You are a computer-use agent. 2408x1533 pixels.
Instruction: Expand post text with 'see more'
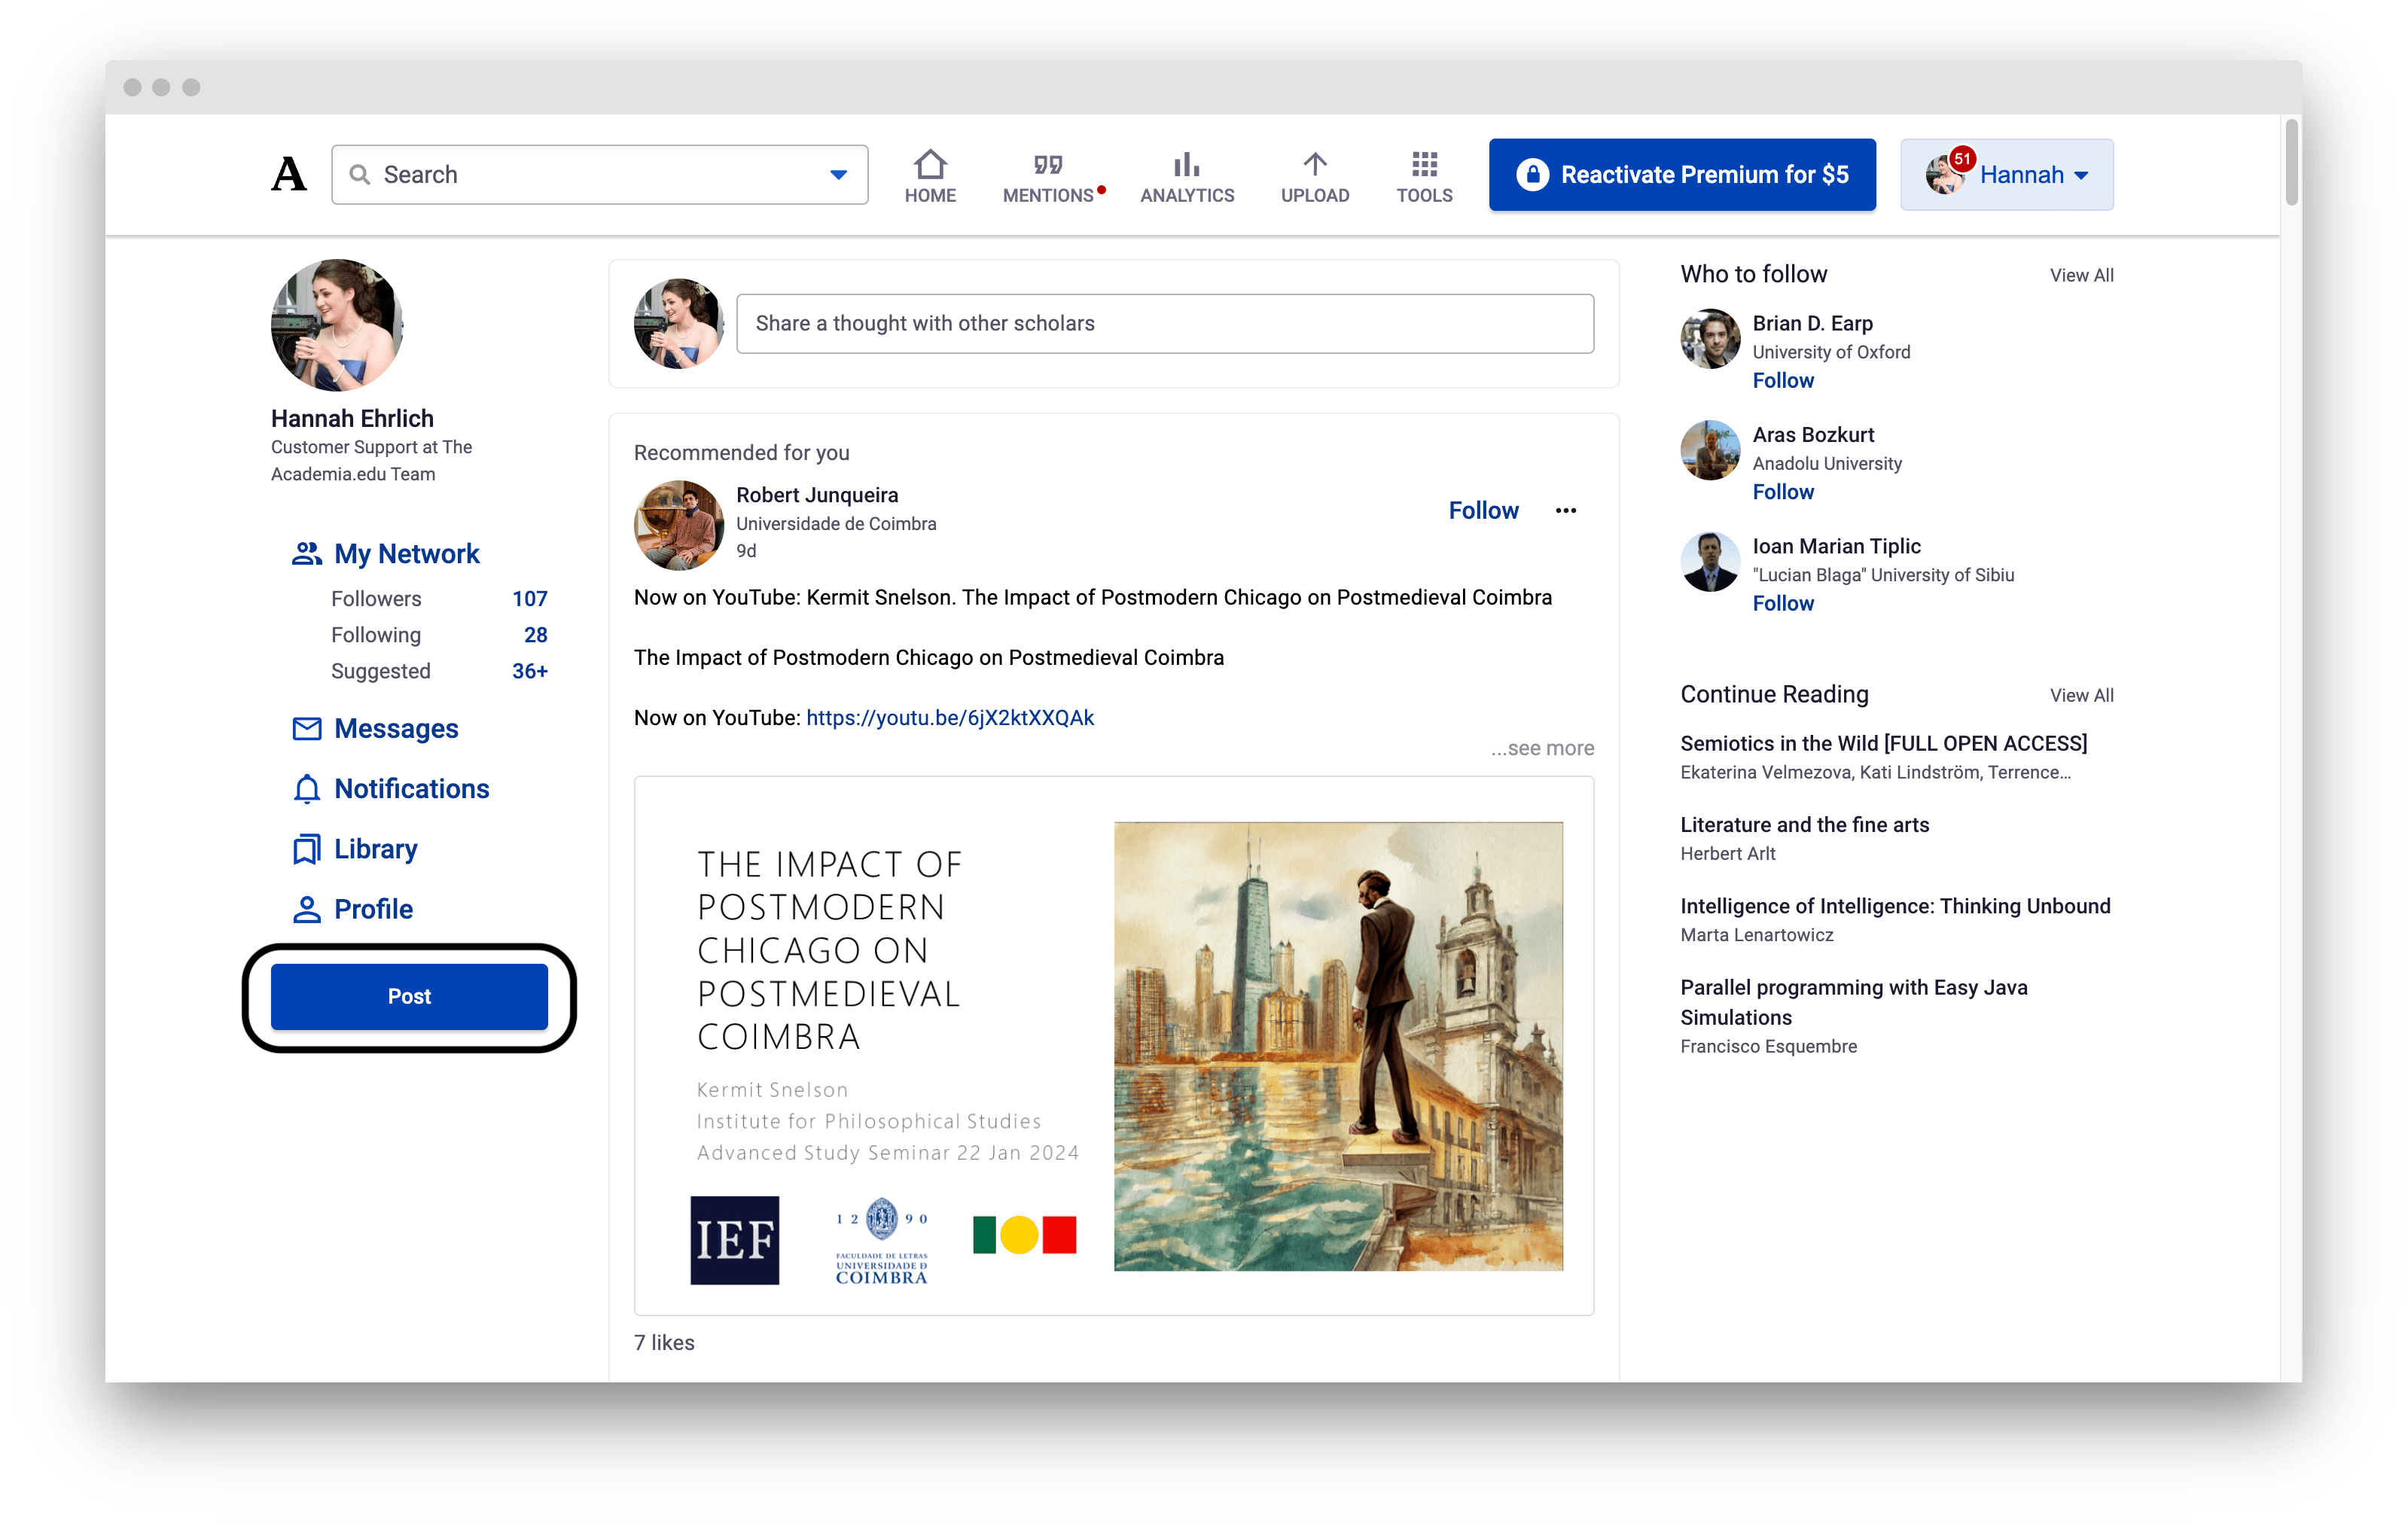point(1542,748)
